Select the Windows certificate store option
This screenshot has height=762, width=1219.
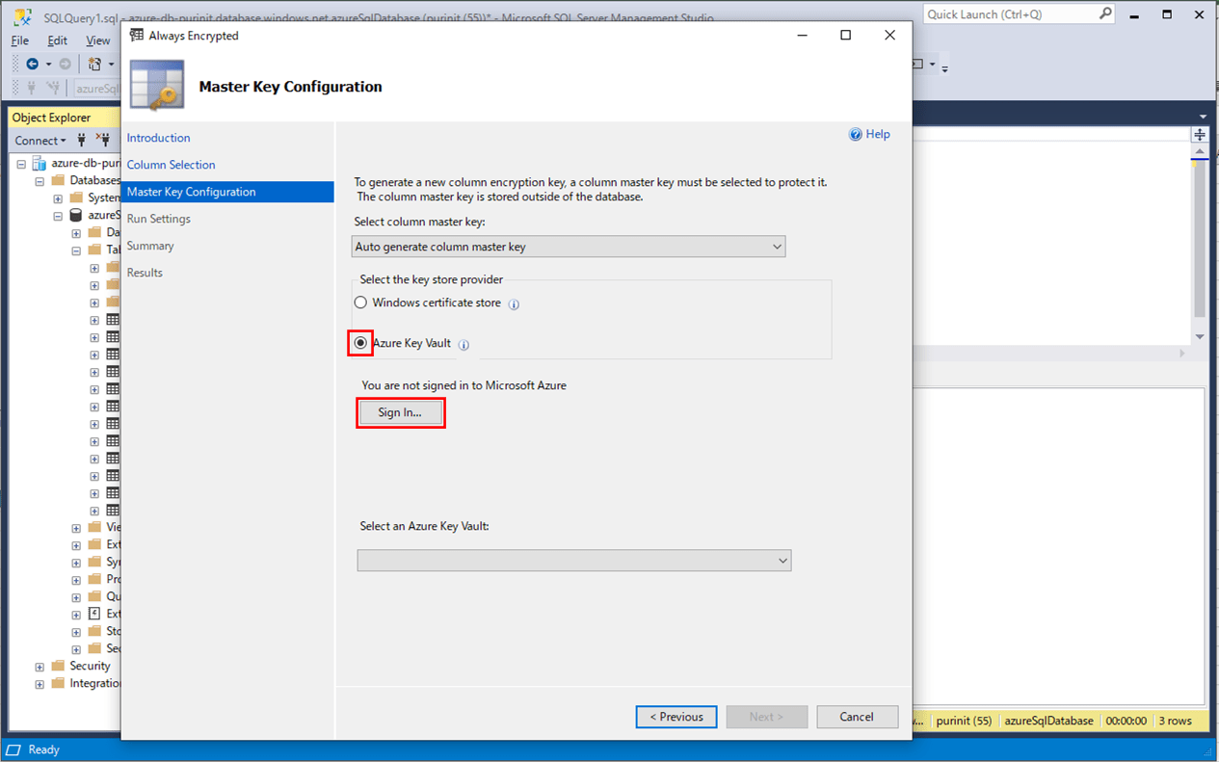pyautogui.click(x=361, y=302)
